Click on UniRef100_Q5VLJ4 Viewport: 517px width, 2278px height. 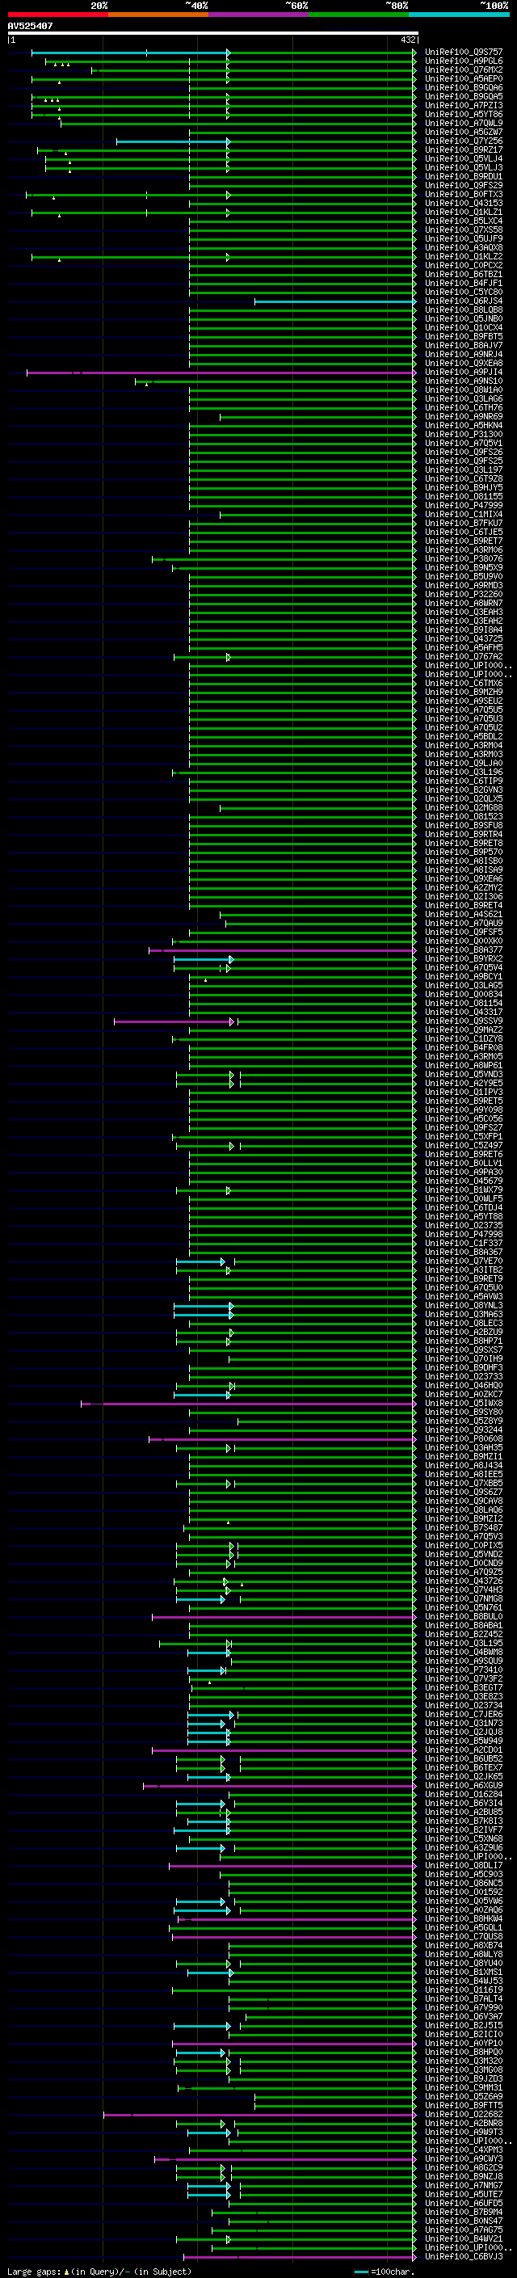[x=463, y=159]
